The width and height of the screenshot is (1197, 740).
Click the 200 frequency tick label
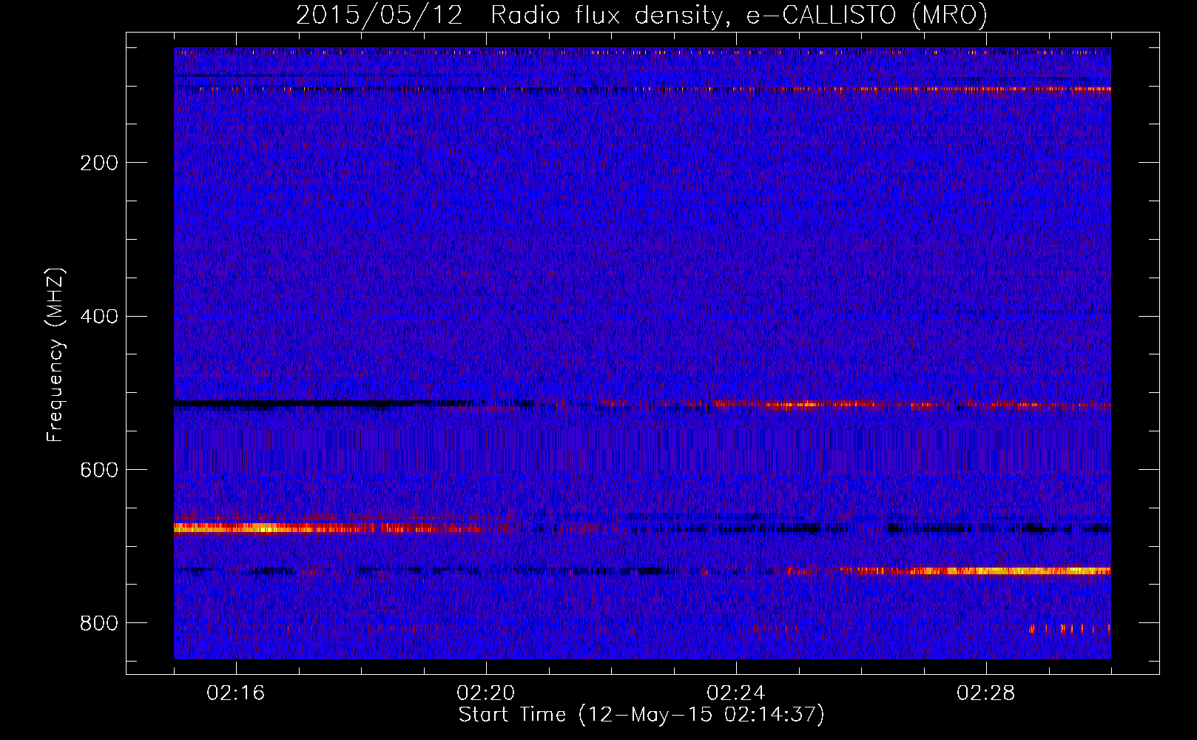click(x=98, y=163)
